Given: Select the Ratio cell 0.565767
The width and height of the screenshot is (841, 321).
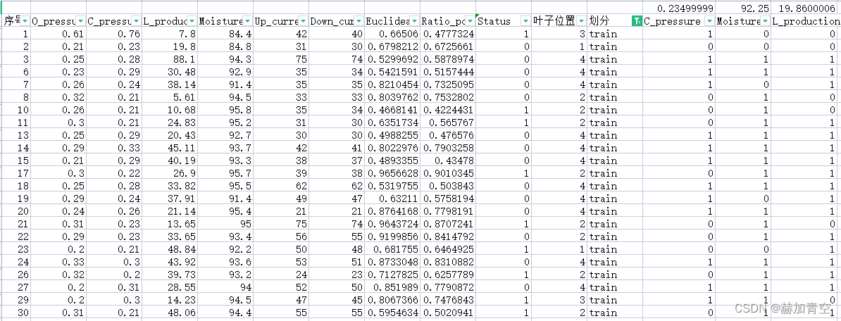Looking at the screenshot, I should point(448,122).
